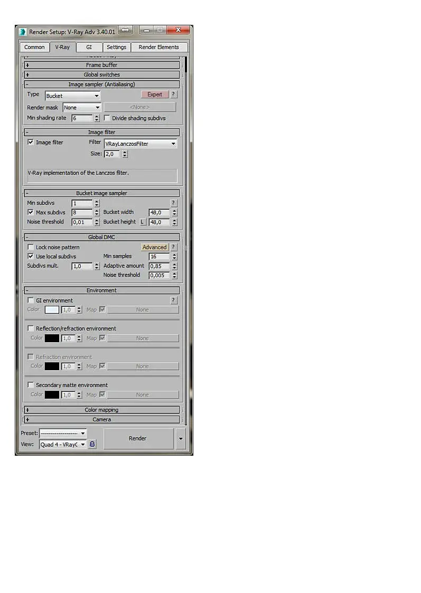Open the Render Elements tab
Screen dimensions: 421x593
(159, 48)
